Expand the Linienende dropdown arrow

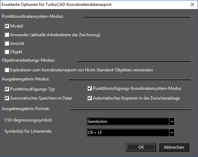pyautogui.click(x=172, y=133)
